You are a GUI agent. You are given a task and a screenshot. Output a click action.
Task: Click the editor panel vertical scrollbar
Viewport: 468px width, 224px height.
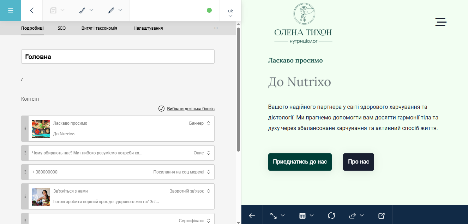238,88
